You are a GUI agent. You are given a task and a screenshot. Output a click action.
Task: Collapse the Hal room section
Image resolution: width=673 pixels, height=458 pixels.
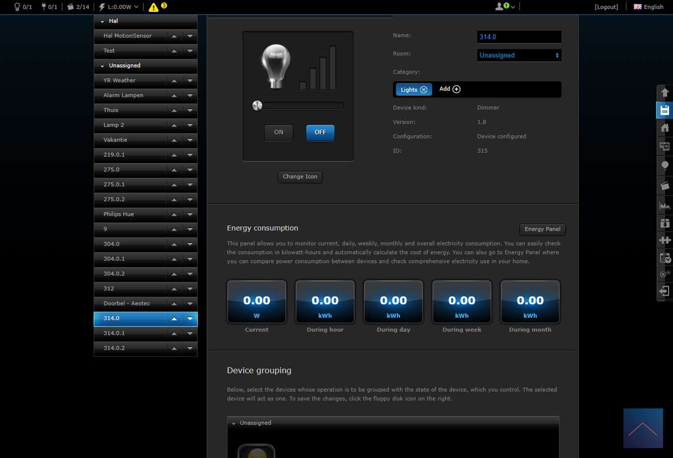(x=103, y=21)
